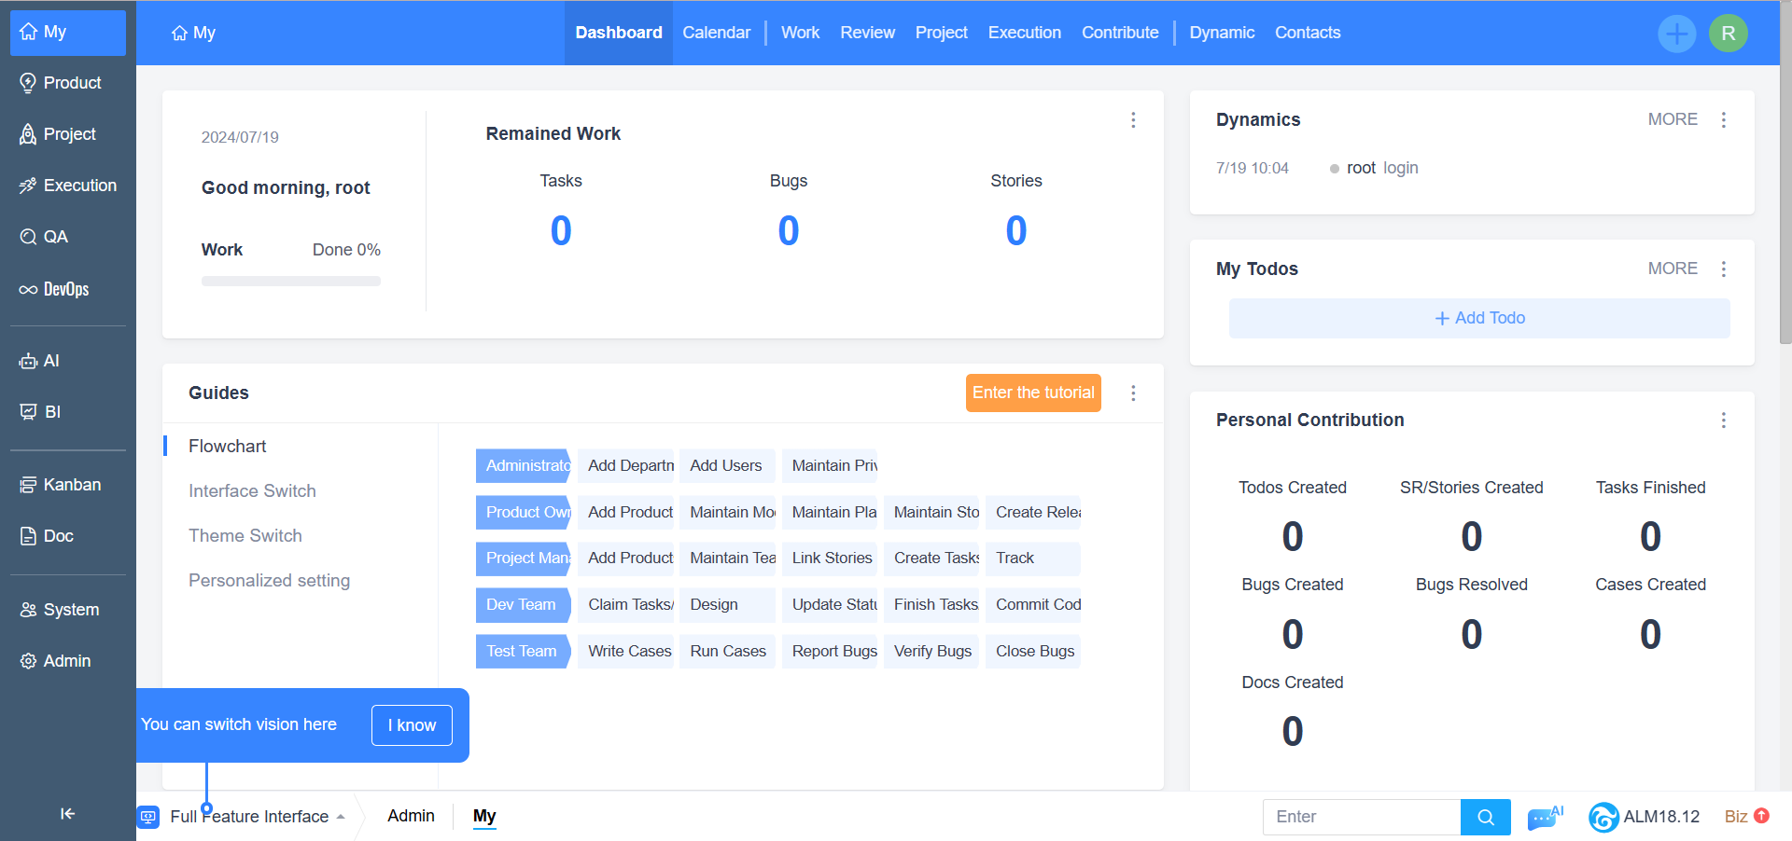The width and height of the screenshot is (1792, 841).
Task: Click the Work progress bar
Action: coord(290,282)
